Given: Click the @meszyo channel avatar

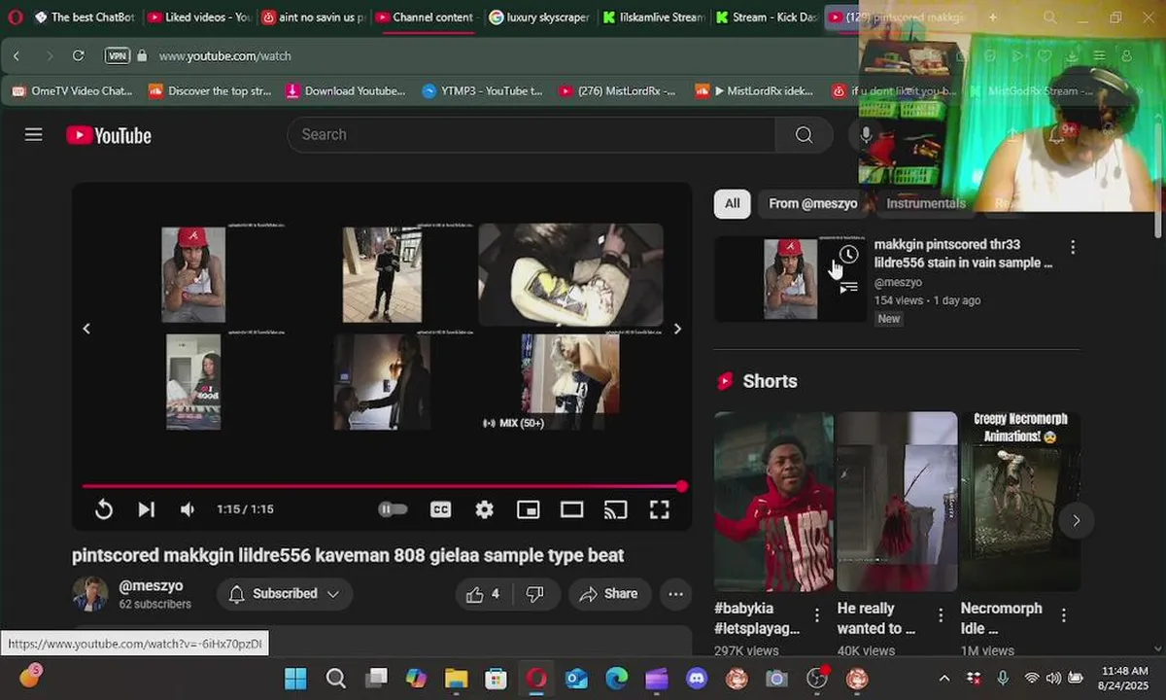Looking at the screenshot, I should [89, 594].
